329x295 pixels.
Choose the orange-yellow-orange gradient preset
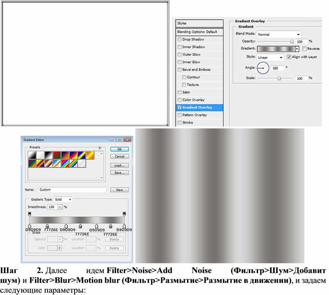pyautogui.click(x=90, y=155)
